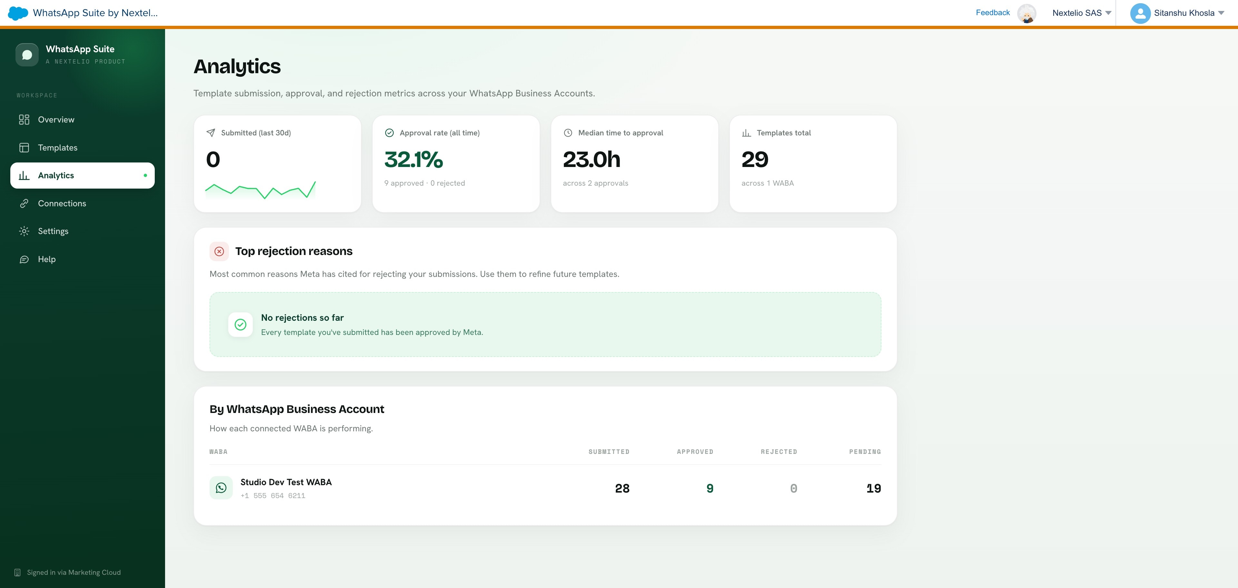Click the green checkmark icon in No rejections box
The image size is (1238, 588).
click(240, 325)
